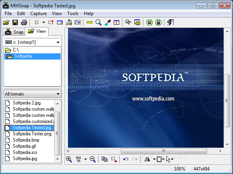Click the 447x494 status bar size
This screenshot has height=174, width=233.
pyautogui.click(x=201, y=169)
